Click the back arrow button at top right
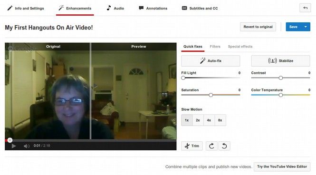 click(x=305, y=8)
